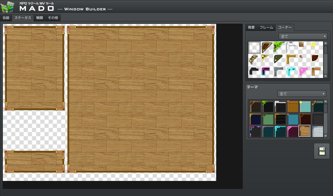Switch to the ステータス tab
The width and height of the screenshot is (333, 196).
pyautogui.click(x=23, y=18)
